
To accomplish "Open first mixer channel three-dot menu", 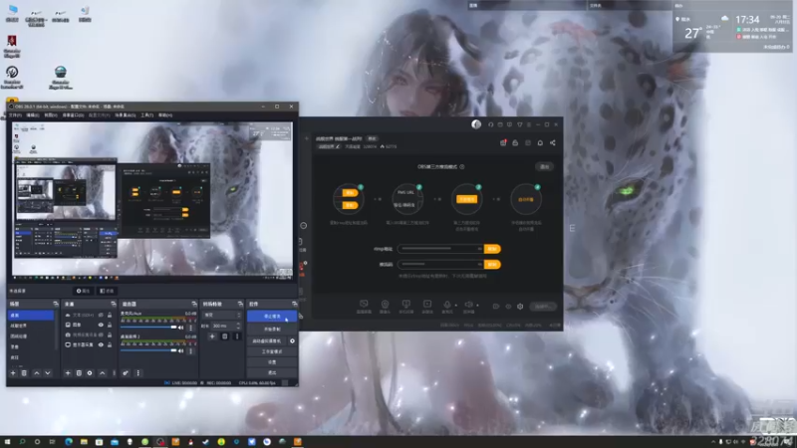I will pos(191,328).
